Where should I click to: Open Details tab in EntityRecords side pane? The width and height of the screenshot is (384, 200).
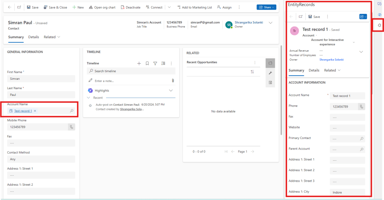click(x=314, y=70)
